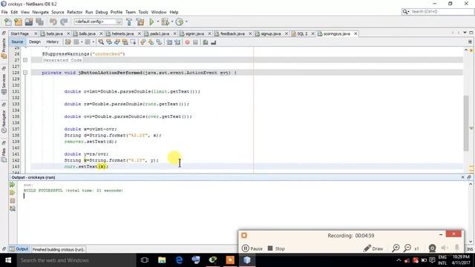This screenshot has width=475, height=267.
Task: Click the Stop icon in Output panel
Action: tap(13, 201)
